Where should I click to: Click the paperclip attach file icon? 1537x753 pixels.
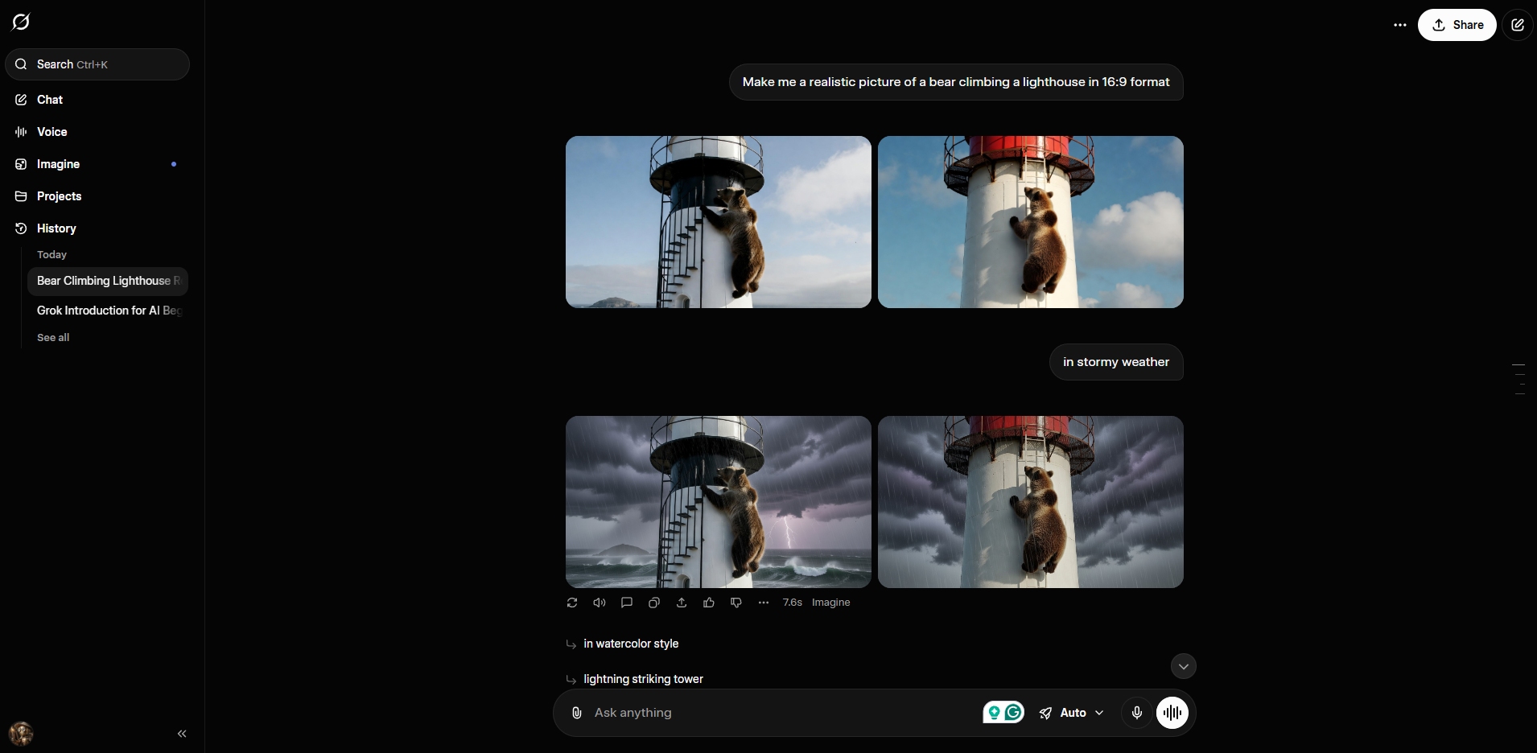click(x=577, y=713)
